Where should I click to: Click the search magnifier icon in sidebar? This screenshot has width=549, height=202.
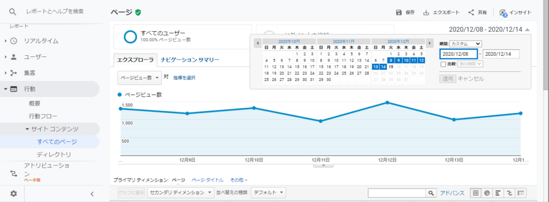13,12
